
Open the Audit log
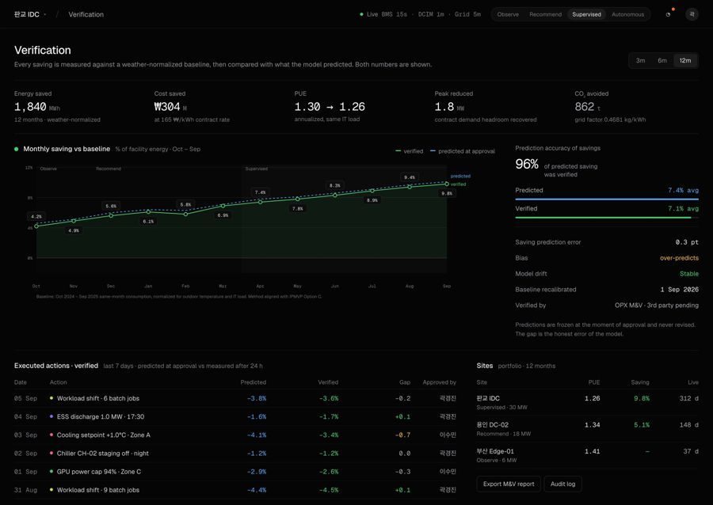coord(562,484)
